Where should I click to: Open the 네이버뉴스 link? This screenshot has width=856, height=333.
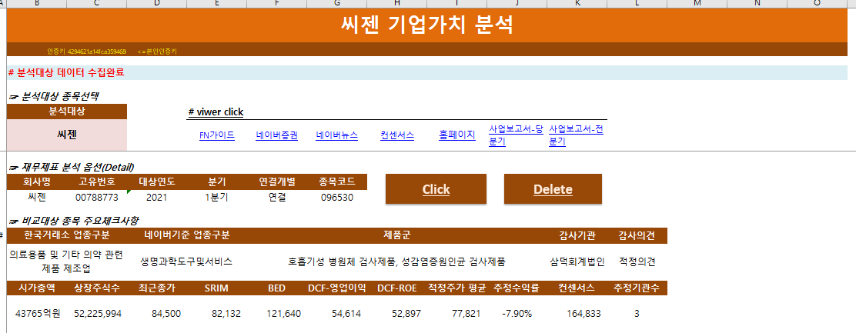coord(337,135)
